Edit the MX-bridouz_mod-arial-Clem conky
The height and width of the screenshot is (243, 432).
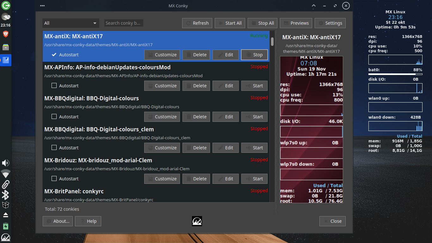(225, 179)
